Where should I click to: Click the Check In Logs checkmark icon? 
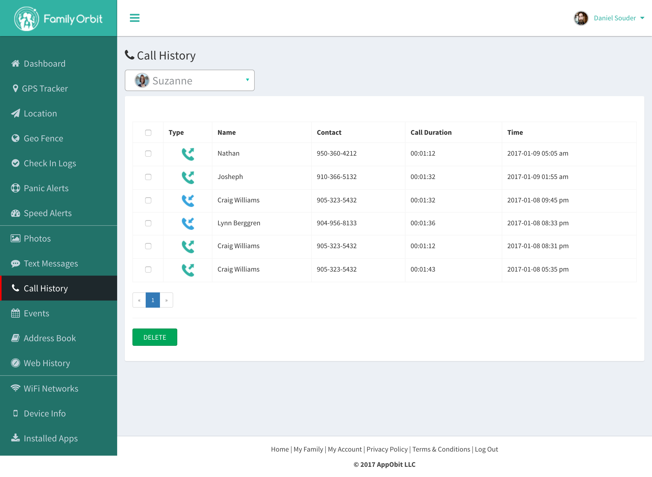click(15, 163)
